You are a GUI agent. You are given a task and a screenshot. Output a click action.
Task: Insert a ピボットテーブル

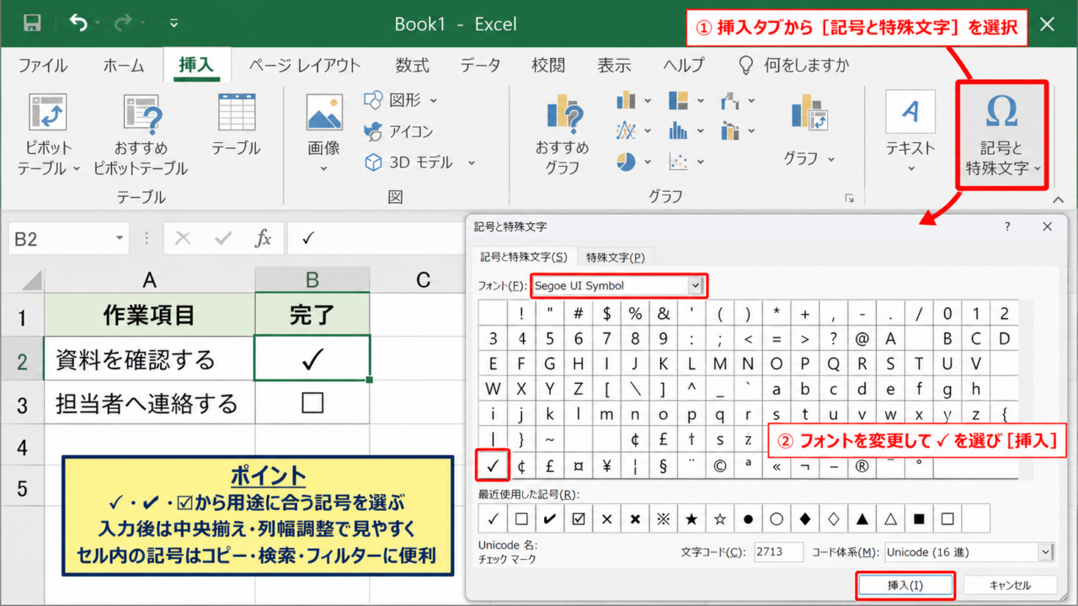point(48,135)
